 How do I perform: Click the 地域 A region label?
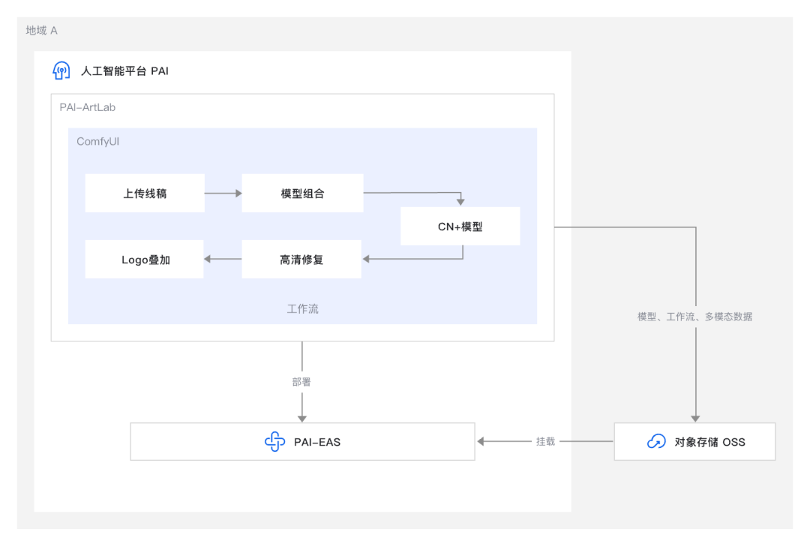42,31
